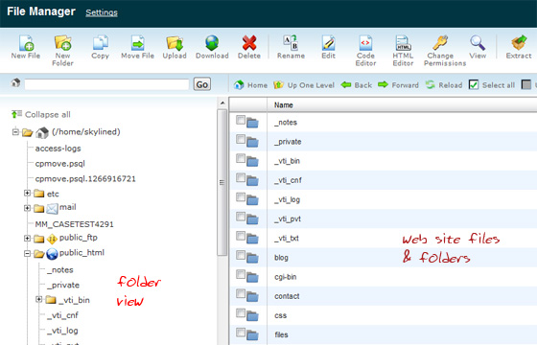Image resolution: width=537 pixels, height=345 pixels.
Task: Expand the public_ftp folder node
Action: (28, 239)
